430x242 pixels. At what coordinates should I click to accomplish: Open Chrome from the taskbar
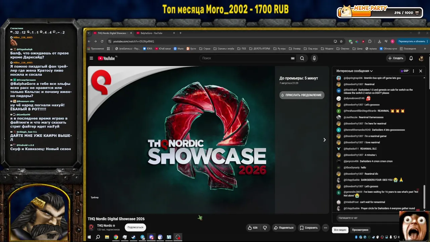[x=116, y=237]
